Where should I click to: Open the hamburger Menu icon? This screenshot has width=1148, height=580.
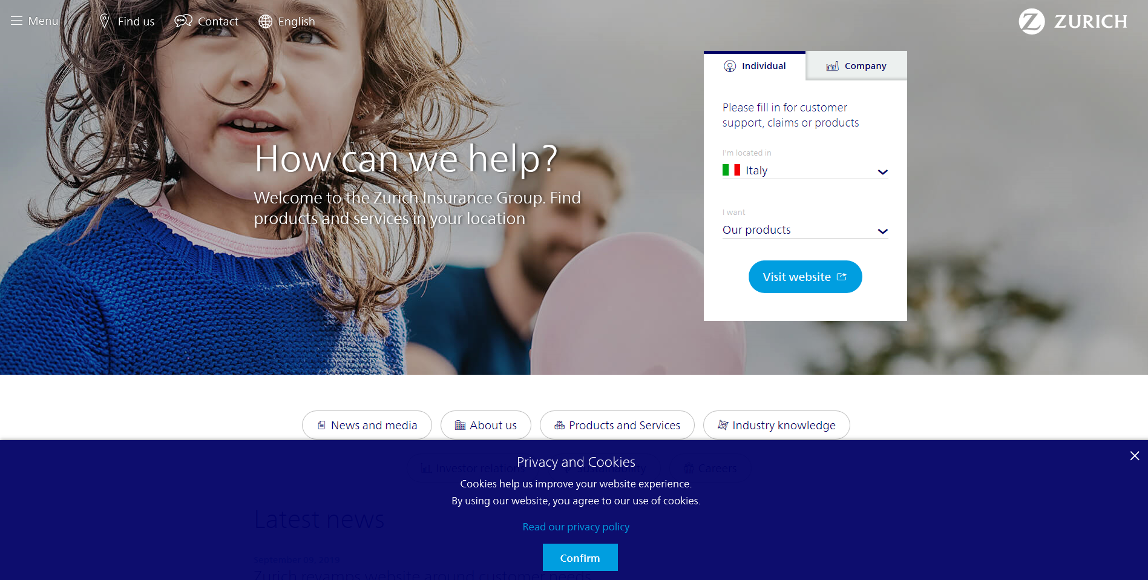(x=16, y=21)
